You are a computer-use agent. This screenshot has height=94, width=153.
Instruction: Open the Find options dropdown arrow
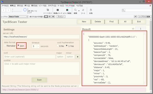79,11
